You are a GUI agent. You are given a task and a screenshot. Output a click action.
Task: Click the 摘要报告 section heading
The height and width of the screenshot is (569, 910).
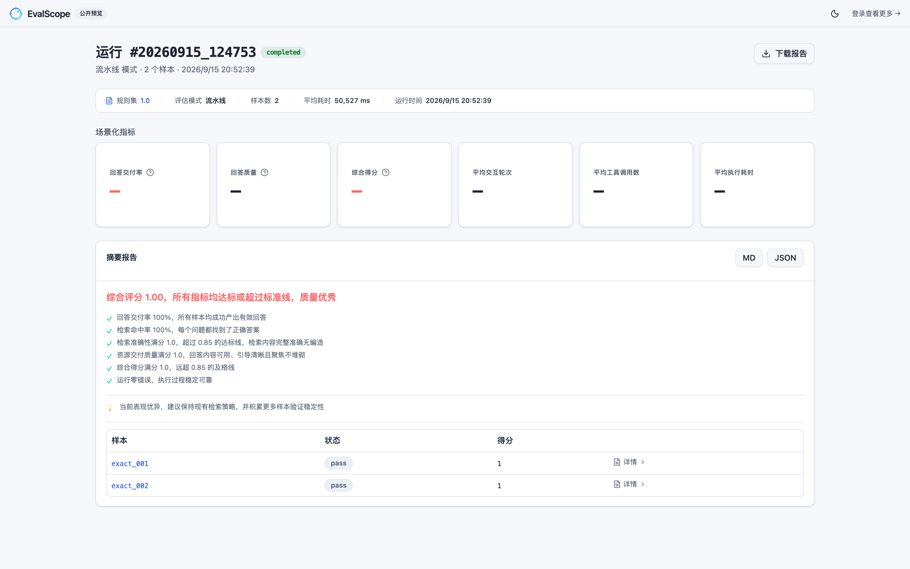(121, 257)
